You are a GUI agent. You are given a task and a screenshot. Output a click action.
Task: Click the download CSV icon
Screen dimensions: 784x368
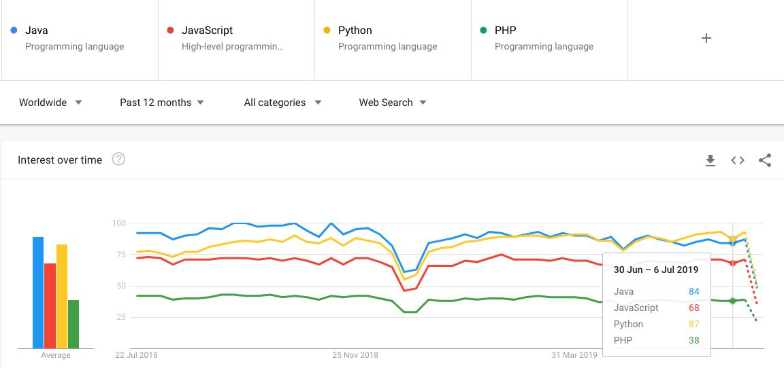[x=710, y=160]
